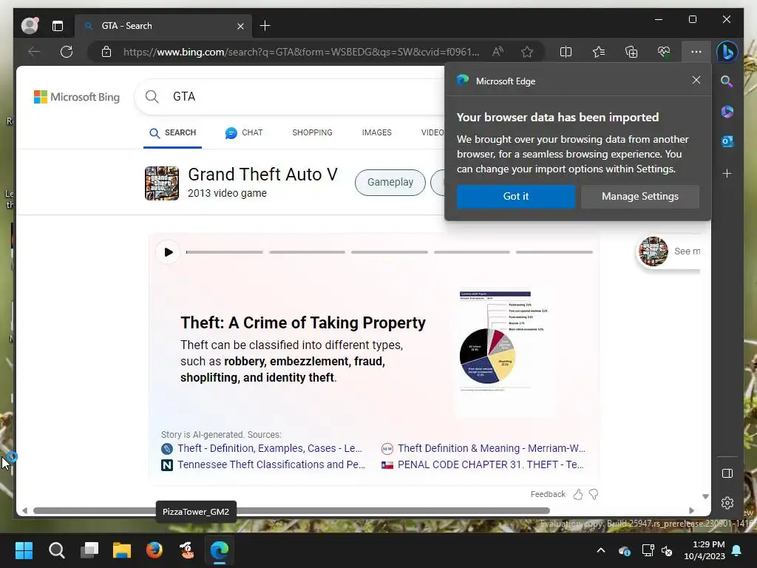
Task: Toggle the sidebar visibility icon
Action: tap(727, 473)
